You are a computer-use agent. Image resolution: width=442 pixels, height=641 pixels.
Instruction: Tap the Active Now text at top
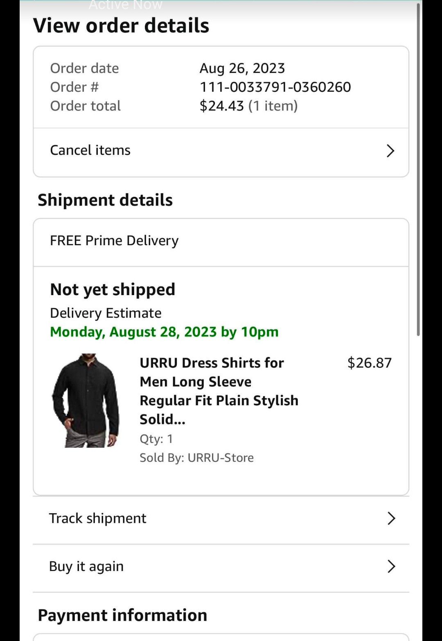pyautogui.click(x=126, y=5)
